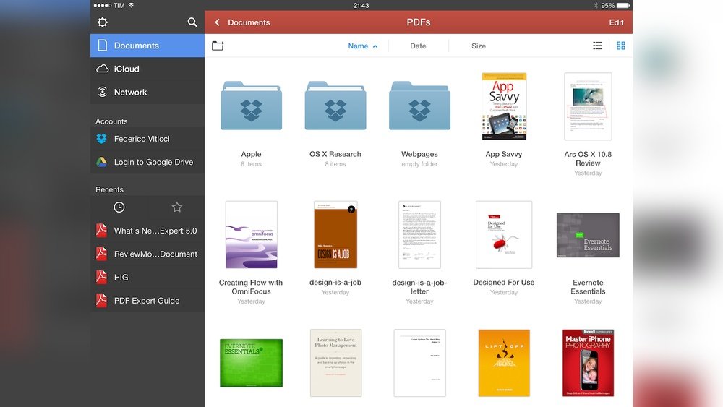The image size is (723, 407).
Task: Click the Google Drive icon
Action: (101, 162)
